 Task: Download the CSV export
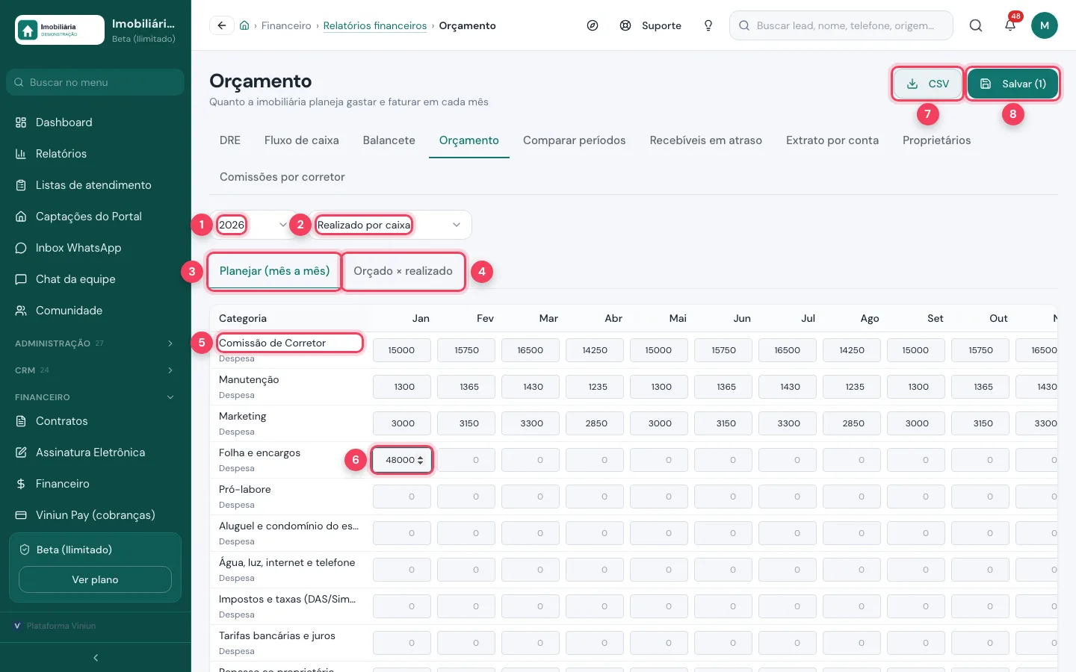pos(927,84)
